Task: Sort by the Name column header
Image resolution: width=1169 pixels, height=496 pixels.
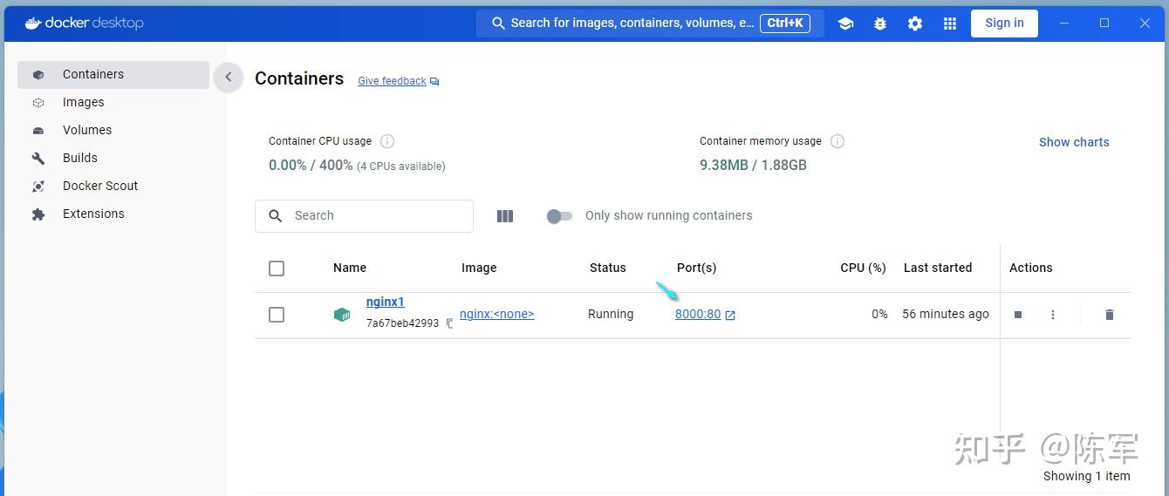Action: click(x=350, y=268)
